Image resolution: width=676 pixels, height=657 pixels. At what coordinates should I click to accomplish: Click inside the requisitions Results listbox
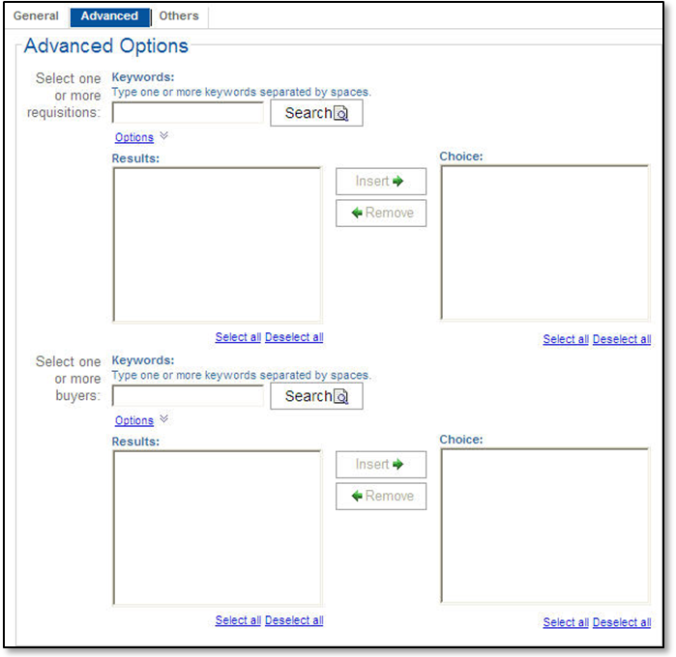(217, 244)
